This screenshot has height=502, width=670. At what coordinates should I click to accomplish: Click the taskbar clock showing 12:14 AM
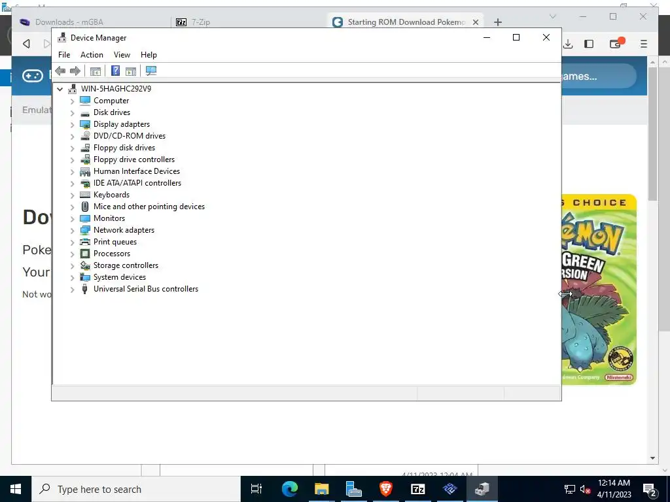click(614, 489)
